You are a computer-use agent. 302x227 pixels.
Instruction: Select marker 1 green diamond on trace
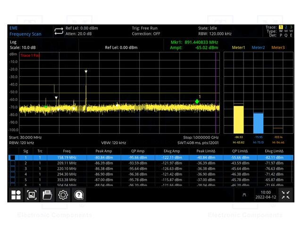tap(197, 102)
